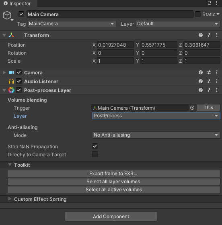Open Camera component more options menu

click(217, 72)
